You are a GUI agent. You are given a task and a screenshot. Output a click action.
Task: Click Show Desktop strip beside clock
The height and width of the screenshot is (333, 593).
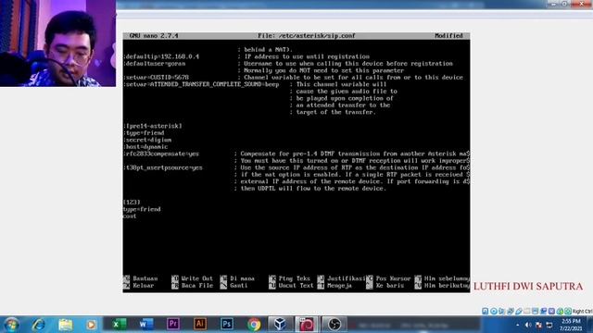coord(589,325)
